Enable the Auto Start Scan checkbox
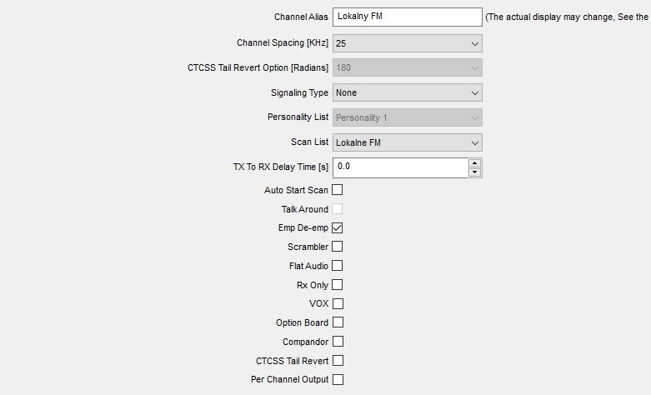 click(x=337, y=190)
